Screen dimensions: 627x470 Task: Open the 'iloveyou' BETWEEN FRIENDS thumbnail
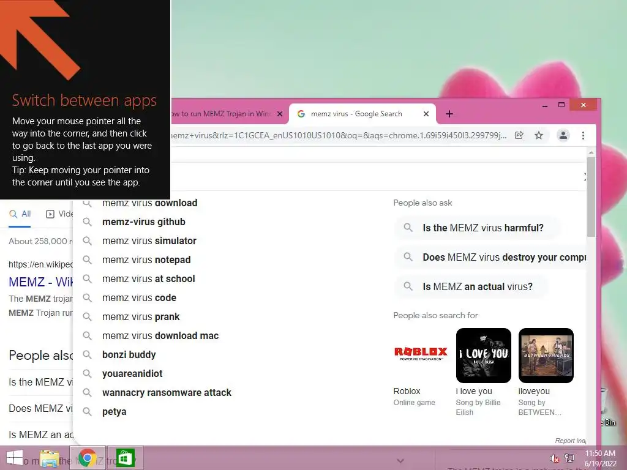pyautogui.click(x=546, y=356)
